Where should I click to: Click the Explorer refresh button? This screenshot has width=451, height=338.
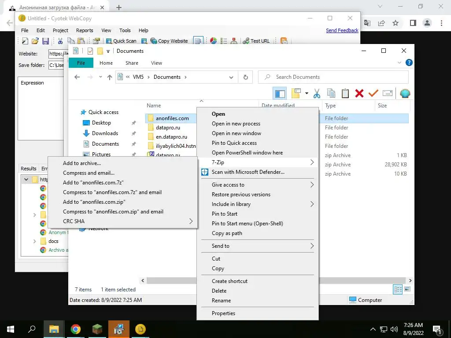point(245,77)
